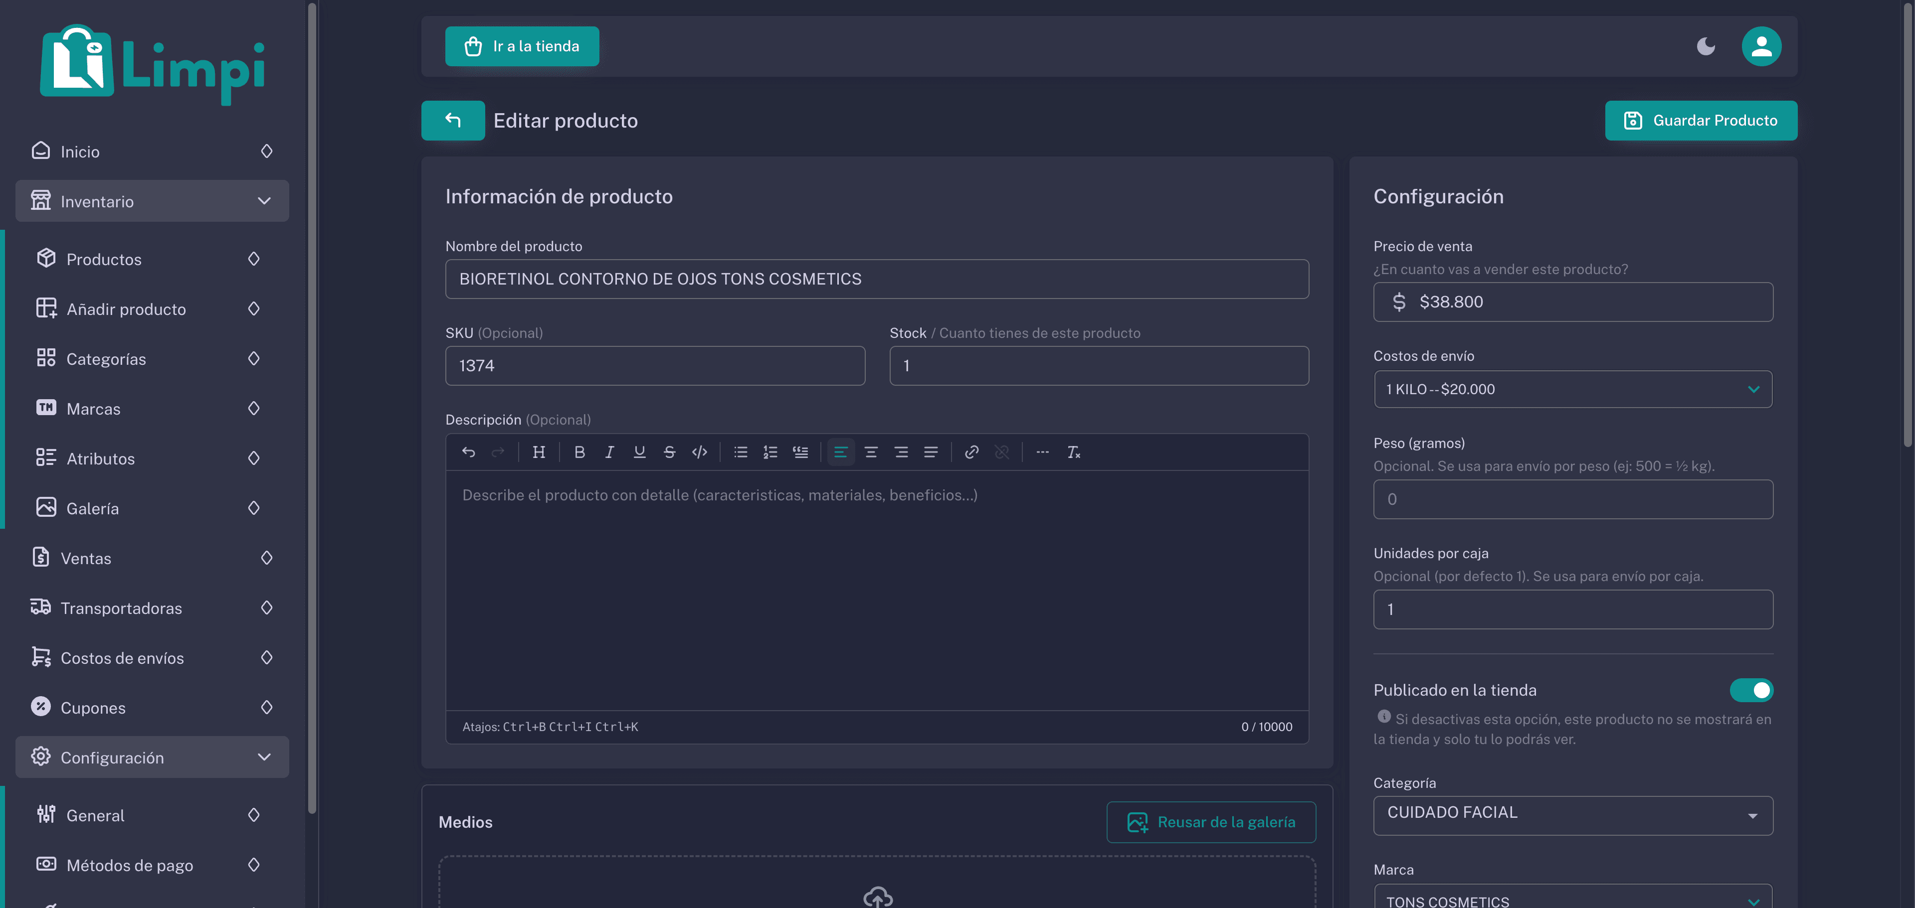Click the 'Medios' section heading
Image resolution: width=1915 pixels, height=908 pixels.
465,822
